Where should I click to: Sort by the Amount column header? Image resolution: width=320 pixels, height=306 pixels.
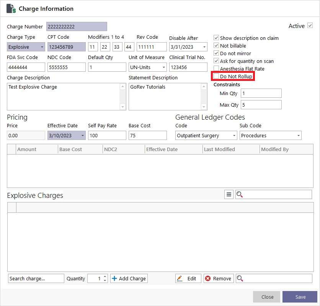pyautogui.click(x=37, y=149)
